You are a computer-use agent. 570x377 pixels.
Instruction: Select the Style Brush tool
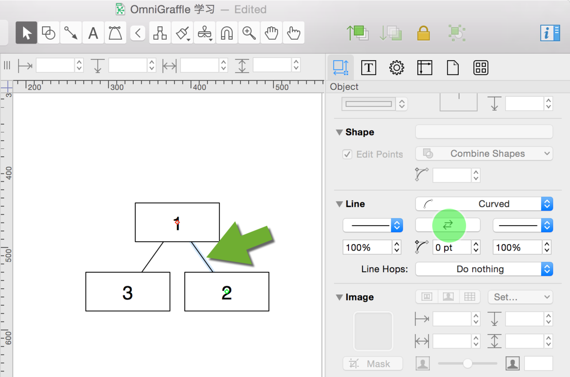click(x=182, y=33)
